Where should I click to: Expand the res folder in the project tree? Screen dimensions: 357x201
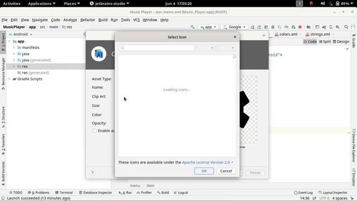pyautogui.click(x=14, y=66)
